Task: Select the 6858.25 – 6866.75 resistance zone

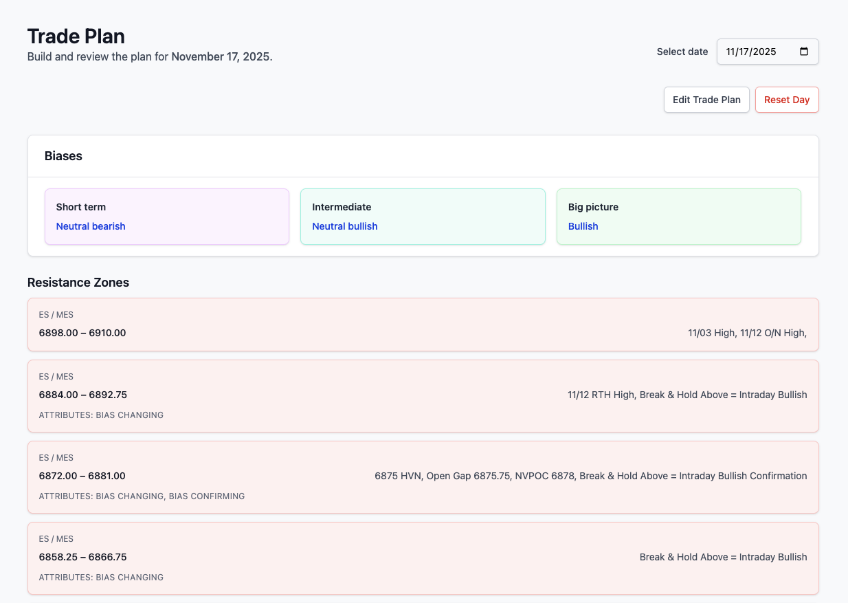Action: coord(423,558)
